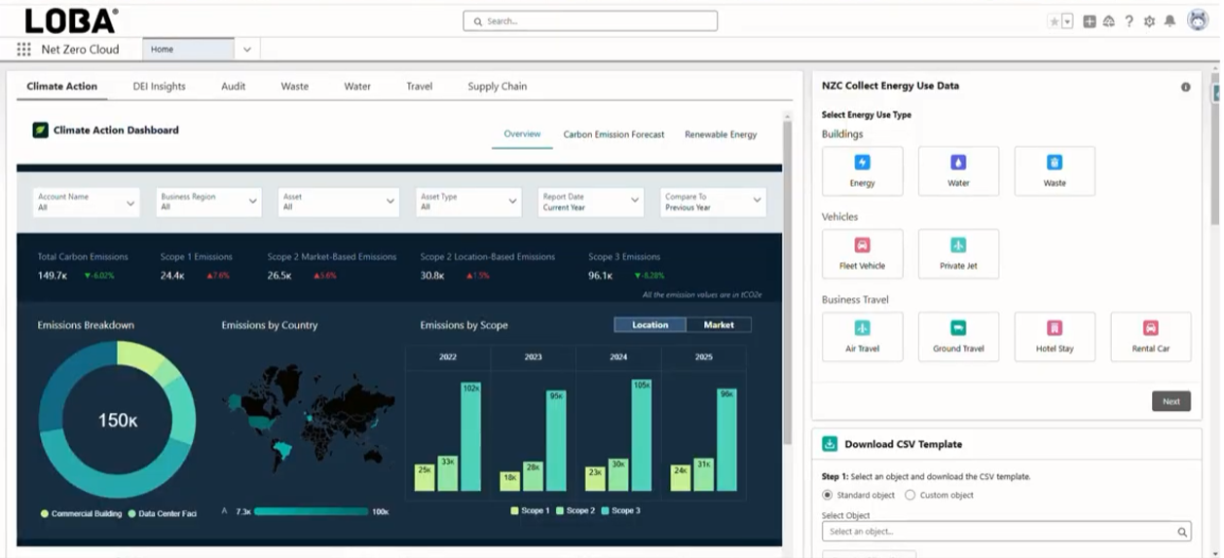Choose the Water energy use tile

click(x=958, y=171)
